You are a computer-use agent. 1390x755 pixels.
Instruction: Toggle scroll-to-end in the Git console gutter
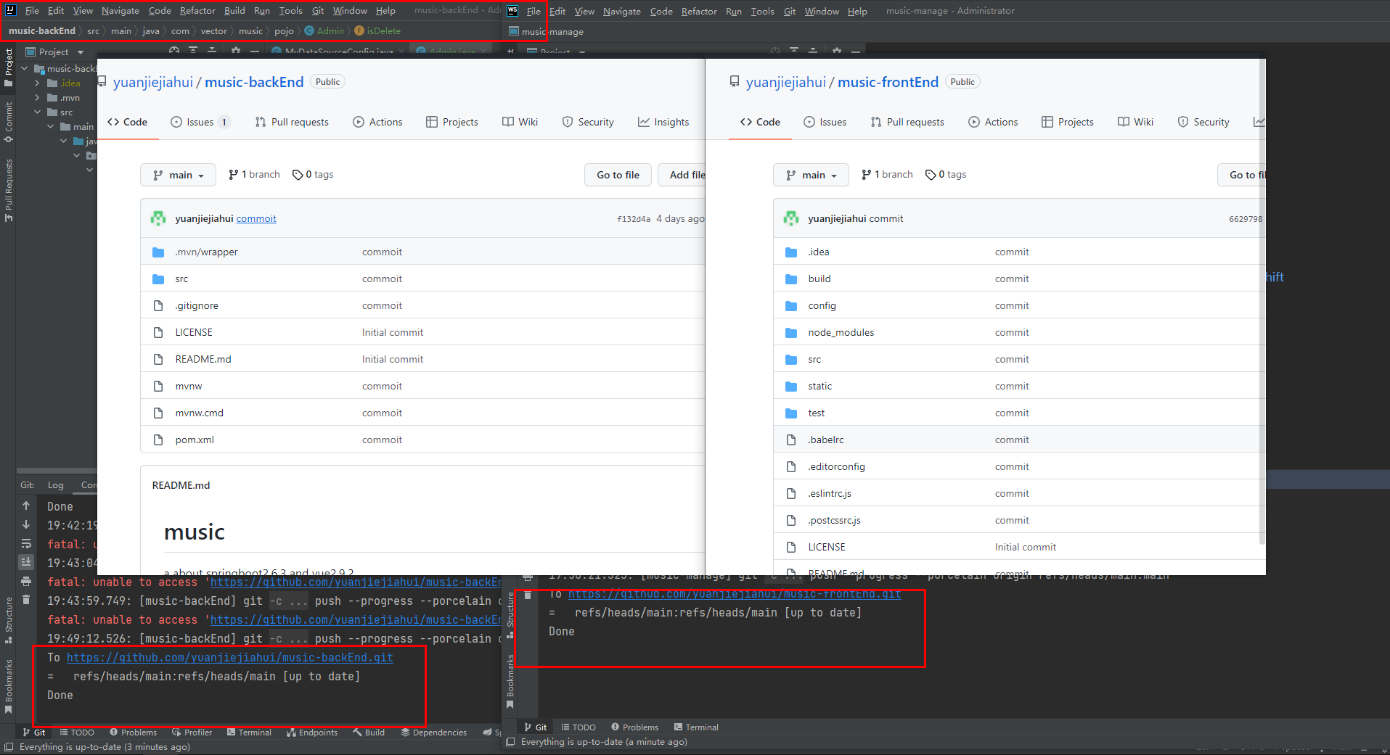[x=26, y=562]
